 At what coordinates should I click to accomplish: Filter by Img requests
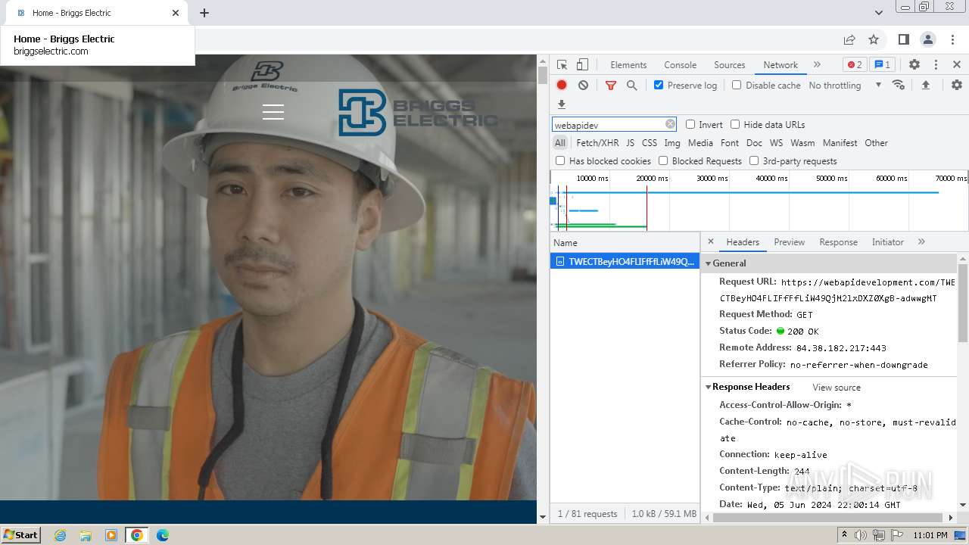click(x=672, y=143)
